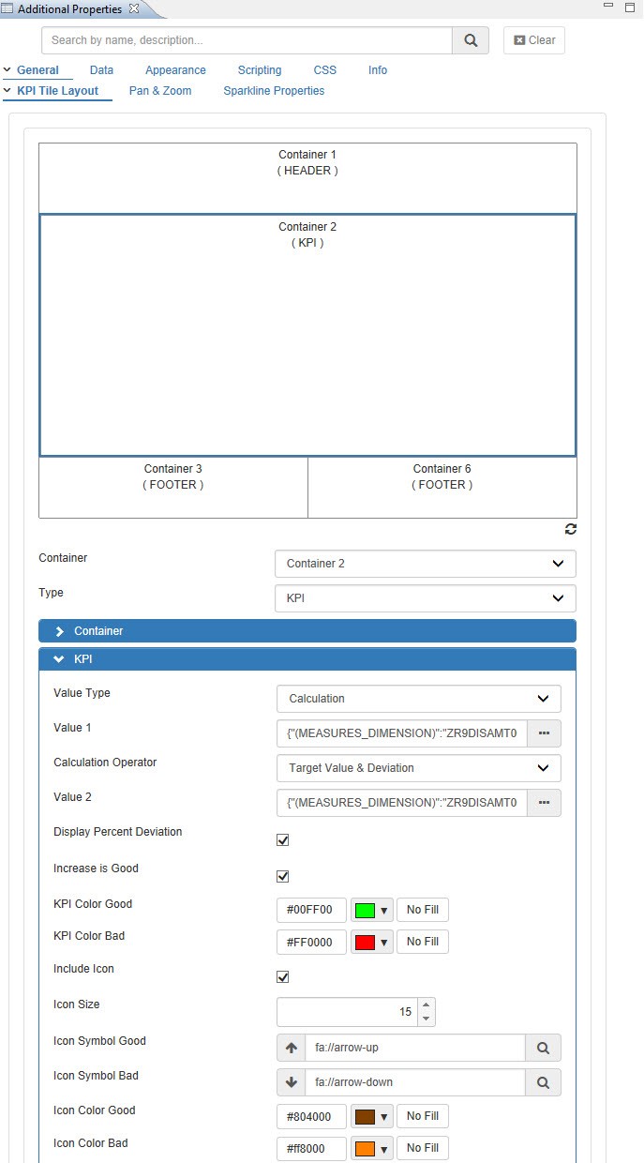Click the refresh layout icon
Screen dimensions: 644x1163
[x=570, y=529]
